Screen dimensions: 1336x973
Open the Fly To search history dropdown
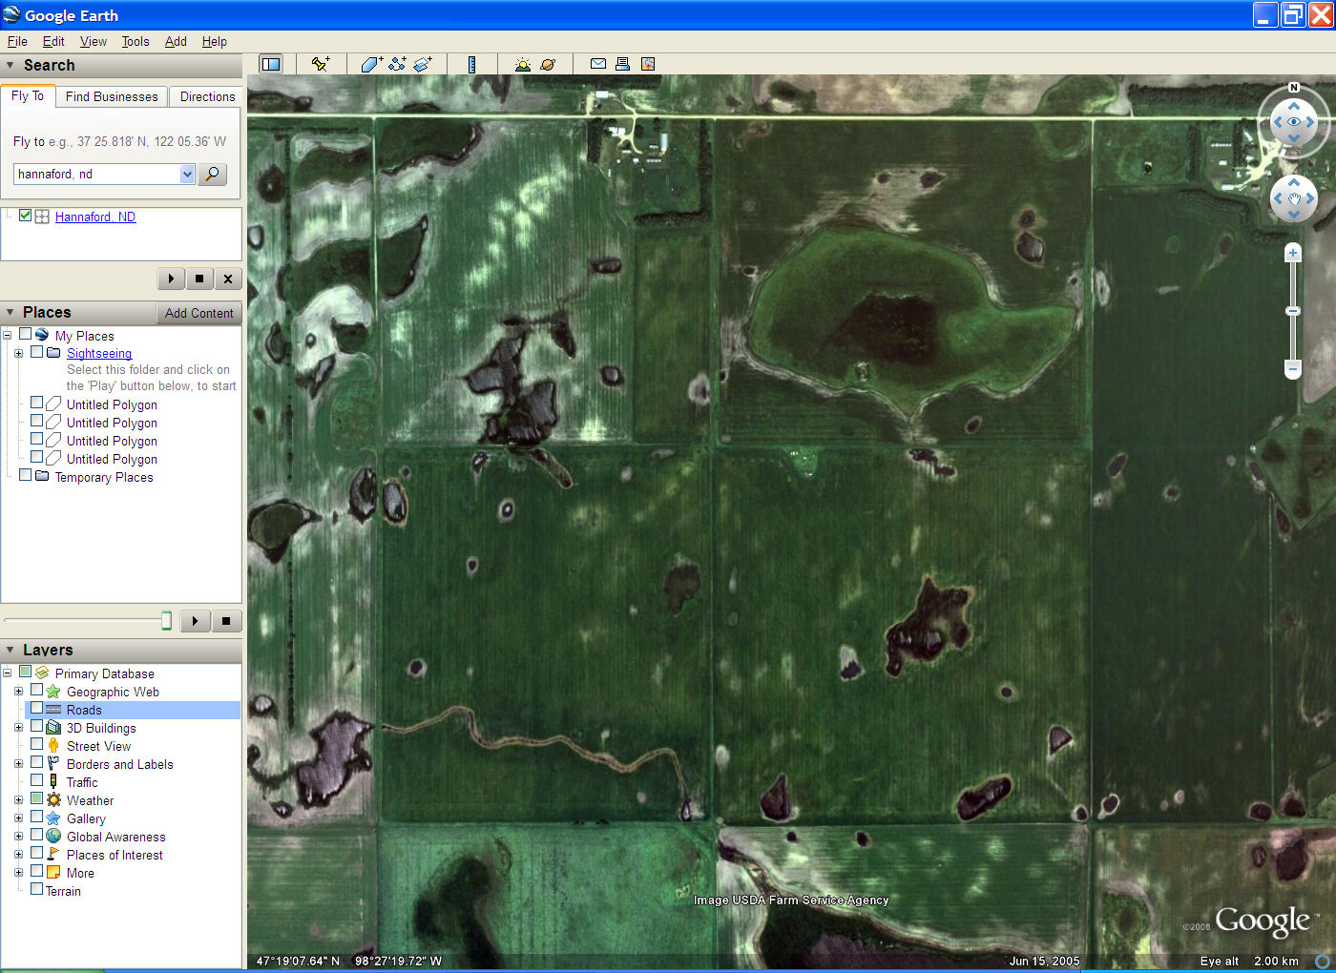pos(187,174)
